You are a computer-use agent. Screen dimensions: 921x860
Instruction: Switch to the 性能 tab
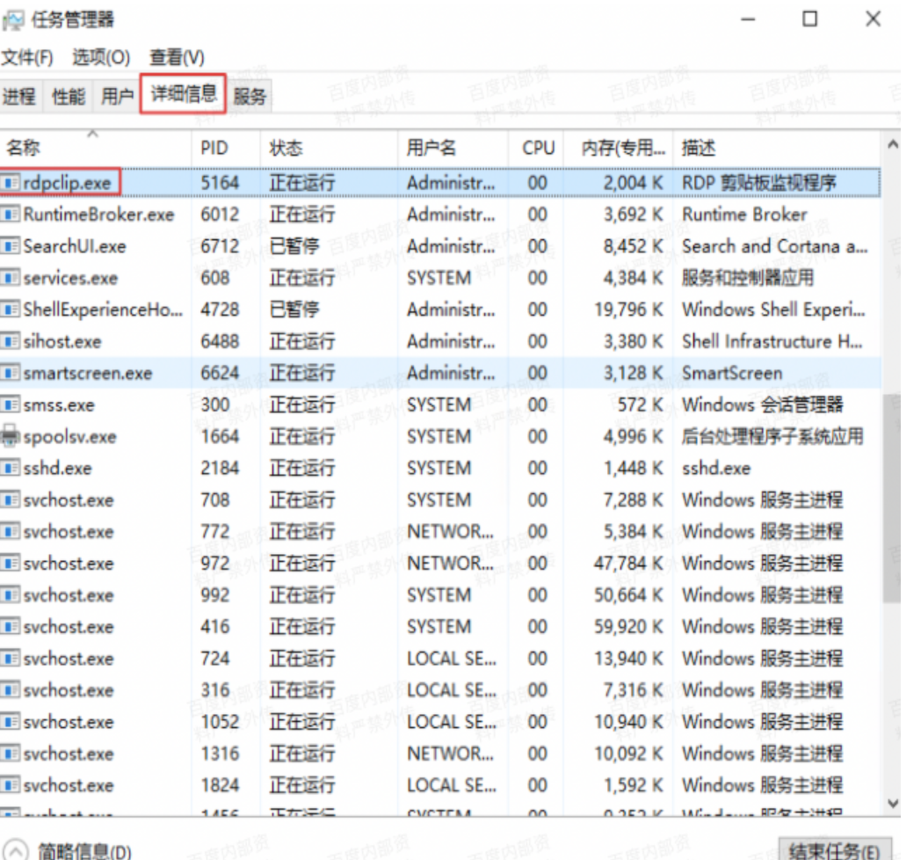[x=69, y=97]
